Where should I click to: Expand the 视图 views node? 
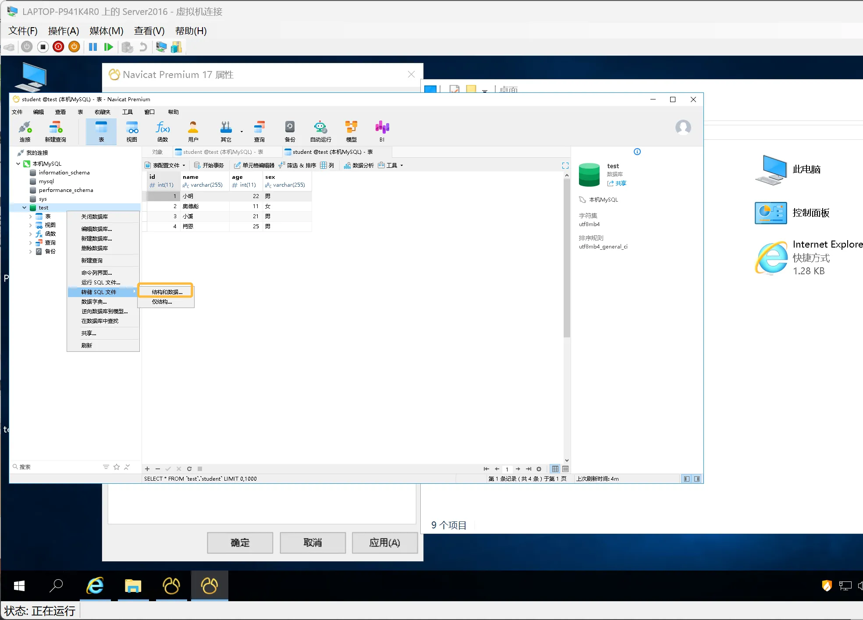click(x=30, y=225)
